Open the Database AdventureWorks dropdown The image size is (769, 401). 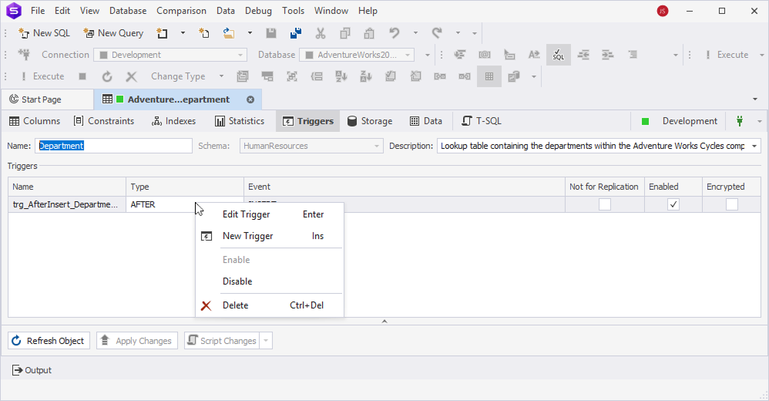tap(407, 55)
